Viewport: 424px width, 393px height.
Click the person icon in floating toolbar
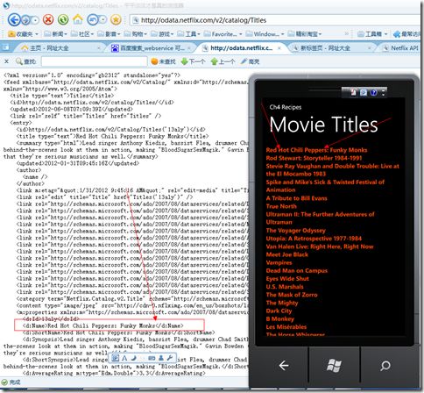(161, 358)
